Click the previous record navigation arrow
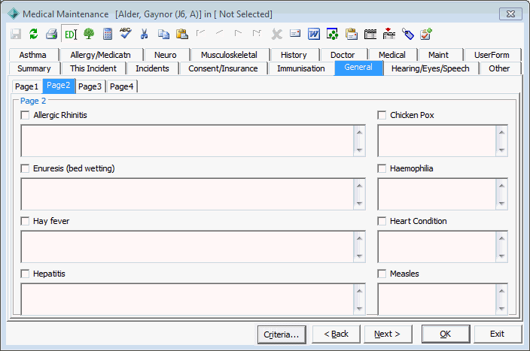This screenshot has height=351, width=530. coord(219,33)
